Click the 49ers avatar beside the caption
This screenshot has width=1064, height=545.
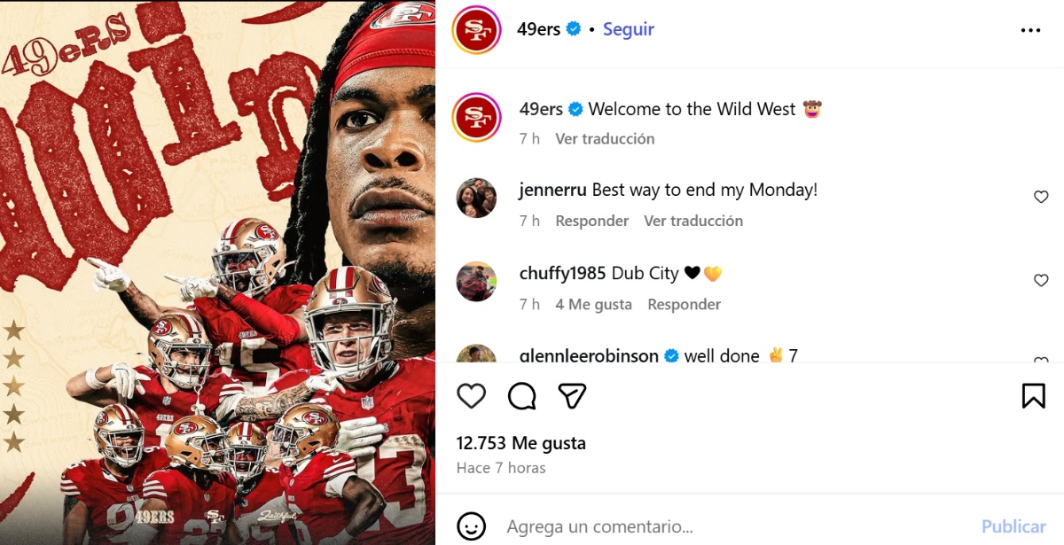[477, 117]
